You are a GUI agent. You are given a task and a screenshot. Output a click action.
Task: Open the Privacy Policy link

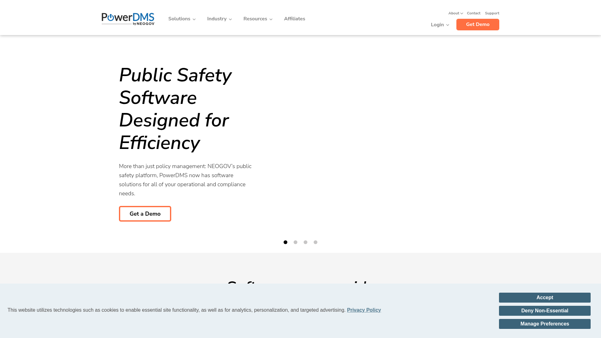(x=364, y=310)
